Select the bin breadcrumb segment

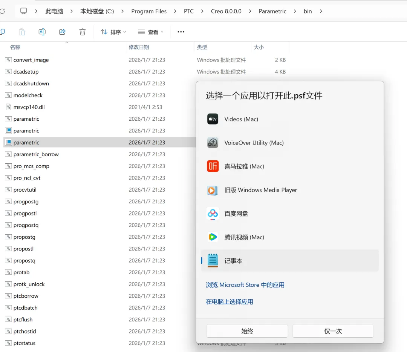pos(308,11)
